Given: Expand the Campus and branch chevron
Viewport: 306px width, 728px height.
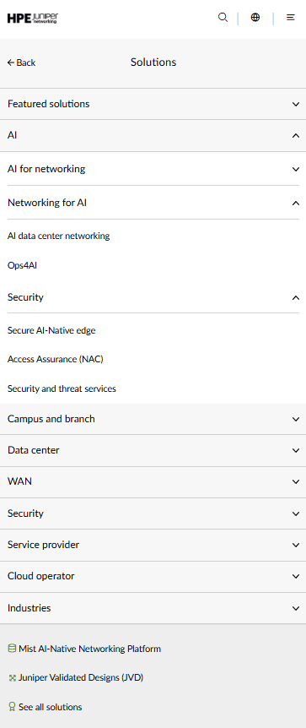Looking at the screenshot, I should [x=296, y=419].
